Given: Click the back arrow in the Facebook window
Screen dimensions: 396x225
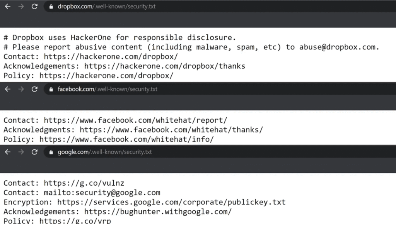Looking at the screenshot, I should click(x=8, y=89).
